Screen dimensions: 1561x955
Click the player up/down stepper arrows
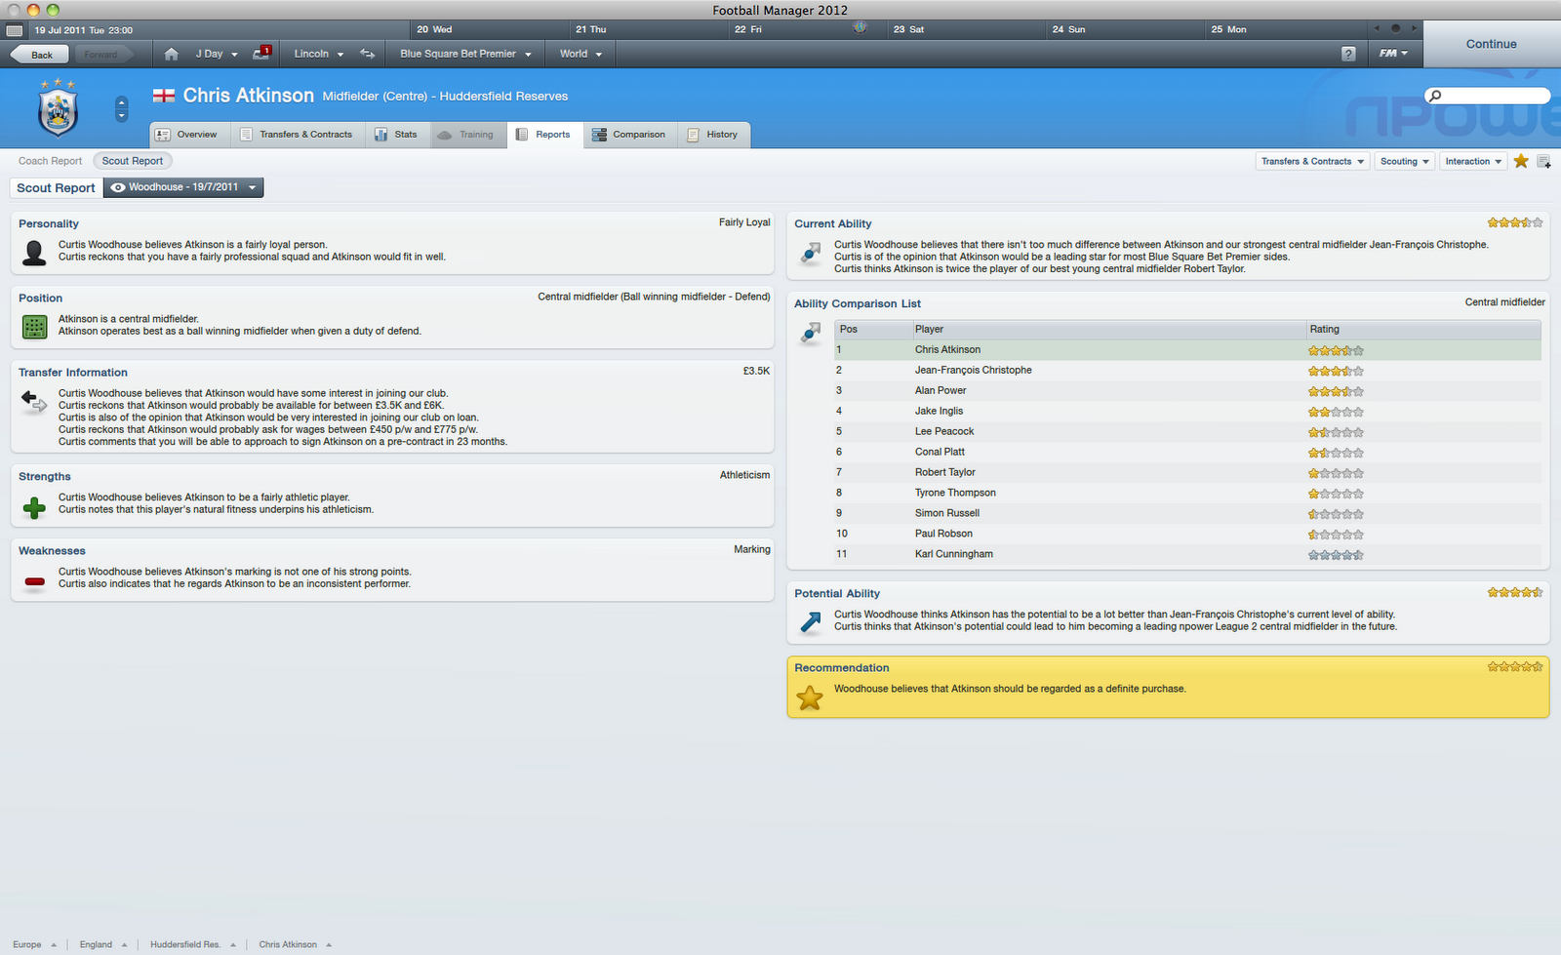tap(121, 108)
